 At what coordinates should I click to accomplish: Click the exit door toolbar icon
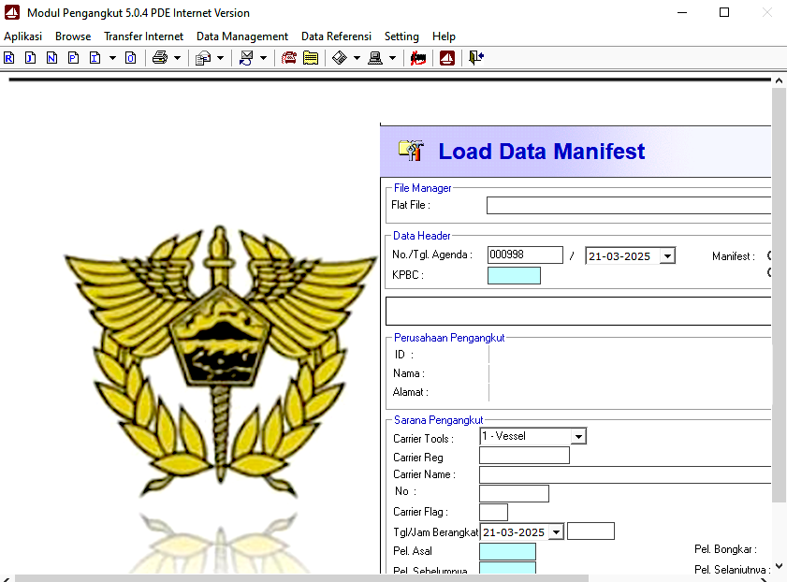(476, 58)
